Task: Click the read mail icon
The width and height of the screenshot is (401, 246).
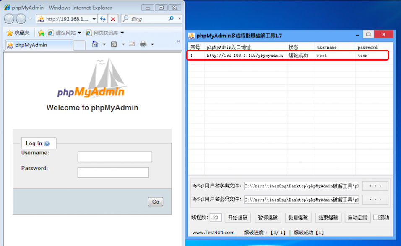Action: tap(132, 44)
